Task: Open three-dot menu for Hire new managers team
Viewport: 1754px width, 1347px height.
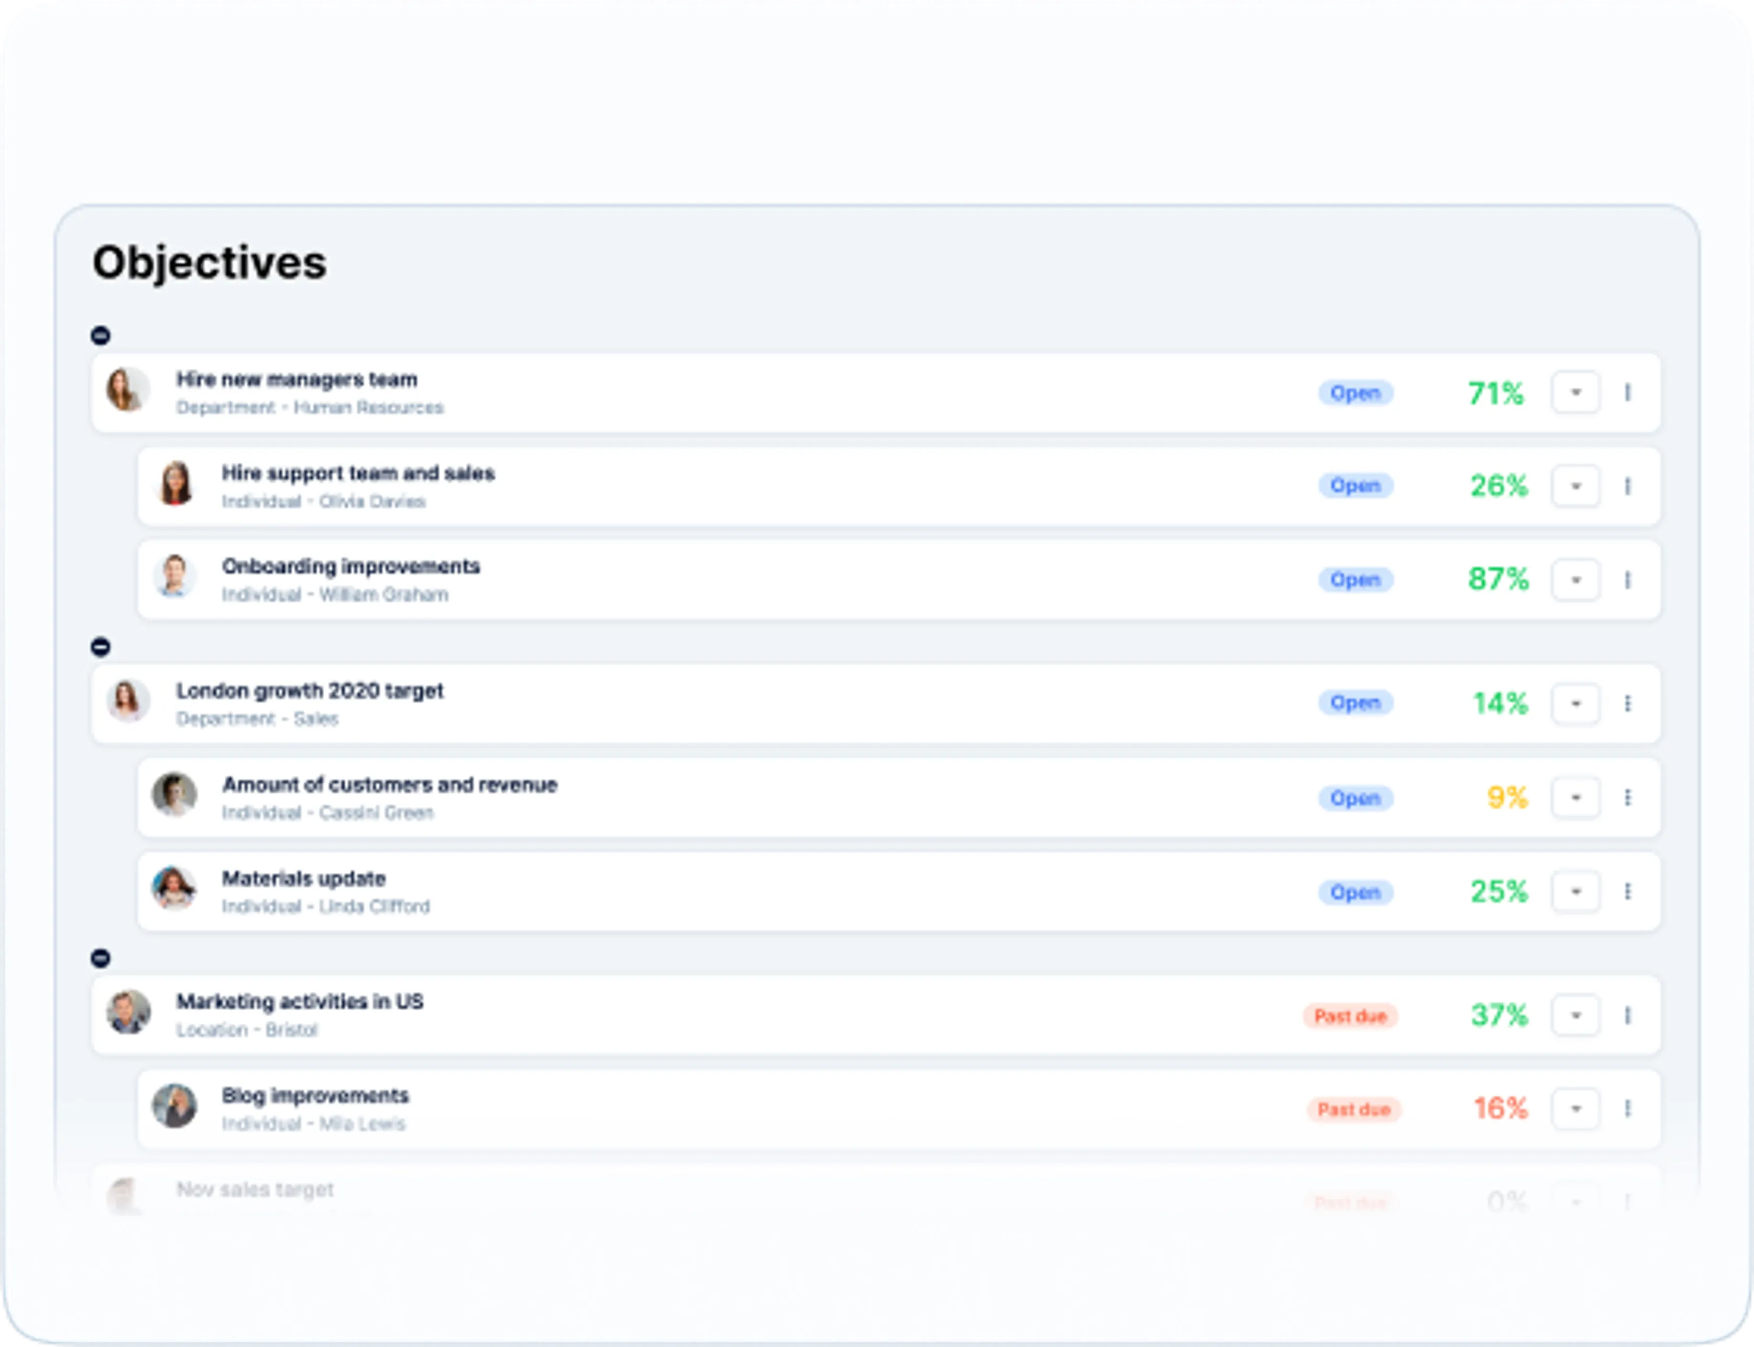Action: click(x=1627, y=393)
